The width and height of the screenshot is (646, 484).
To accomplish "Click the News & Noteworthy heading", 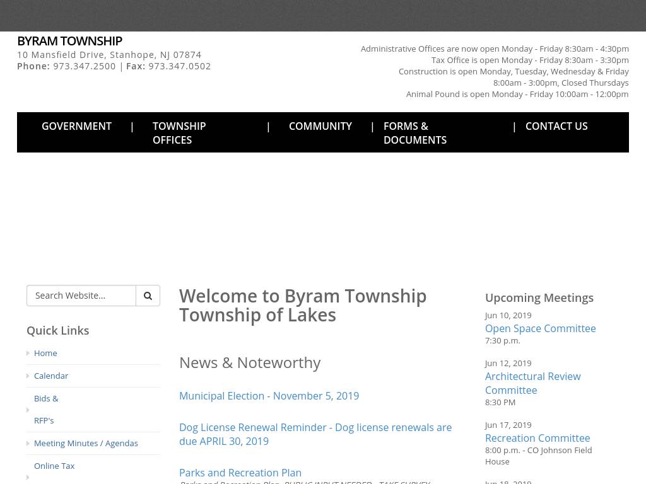I will [x=250, y=362].
